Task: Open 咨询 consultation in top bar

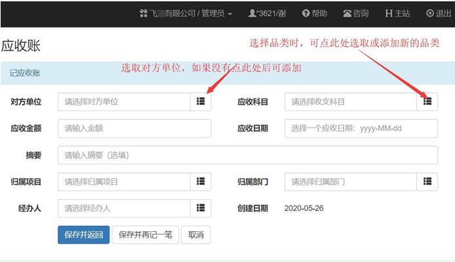Action: (x=356, y=13)
